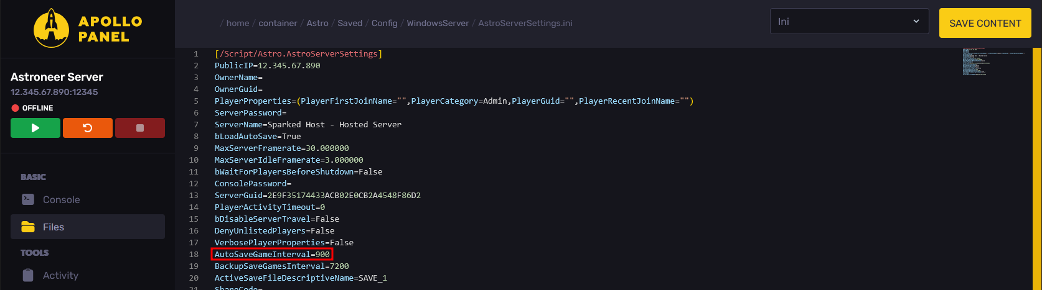Select the Activity menu item

[60, 275]
